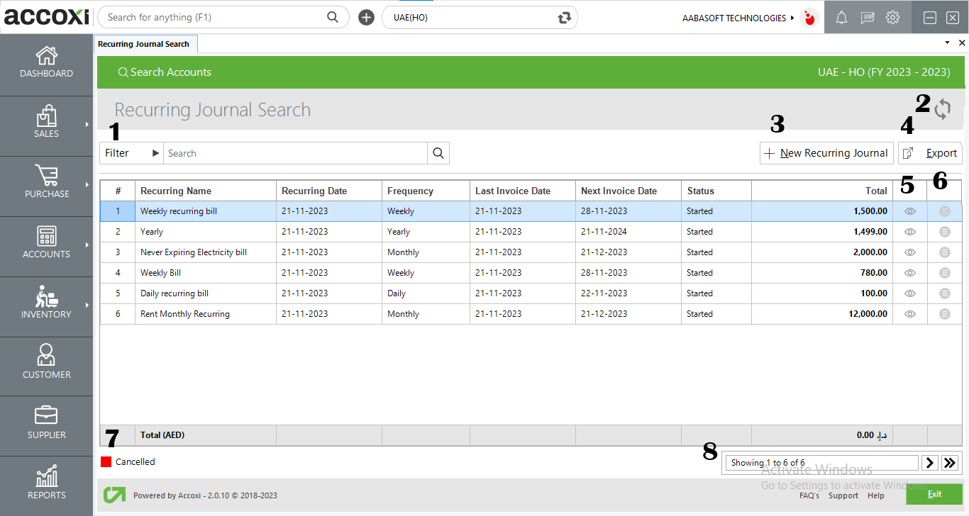The height and width of the screenshot is (516, 969).
Task: Click the red Cancelled legend swatch
Action: coord(106,461)
